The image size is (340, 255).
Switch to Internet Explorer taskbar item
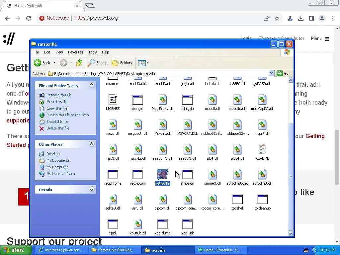61,250
